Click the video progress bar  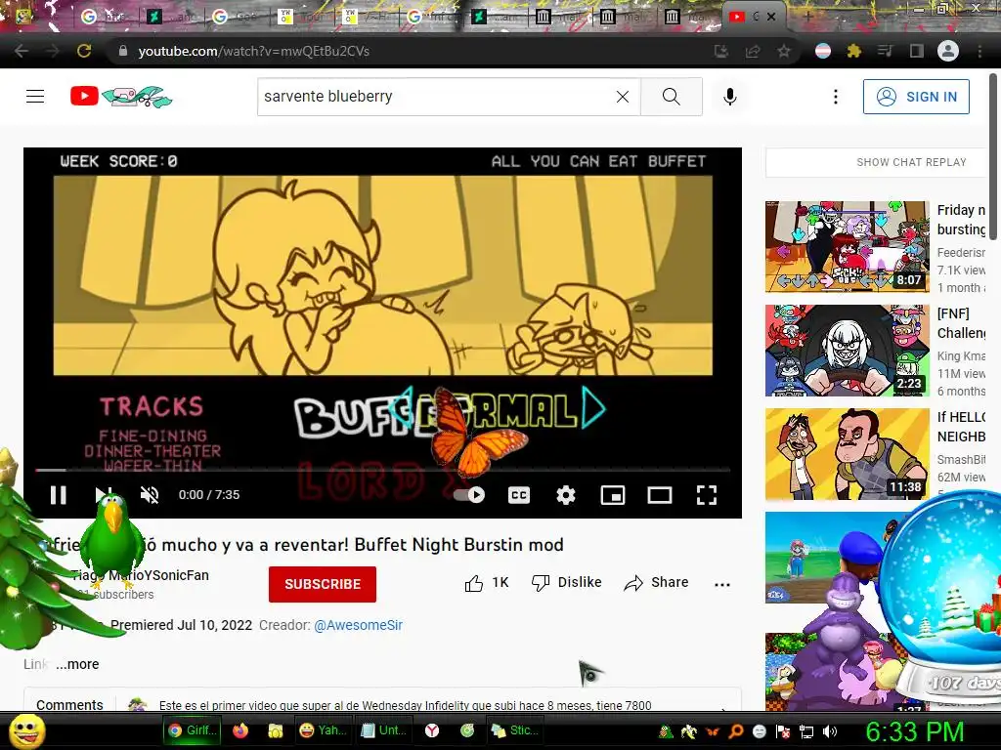point(382,470)
